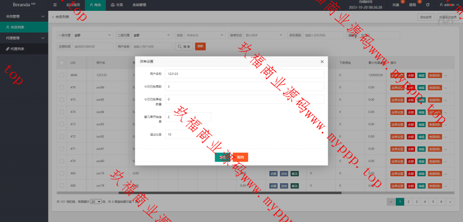
Task: Tick the checkbox for UID 4846
Action: [61, 75]
